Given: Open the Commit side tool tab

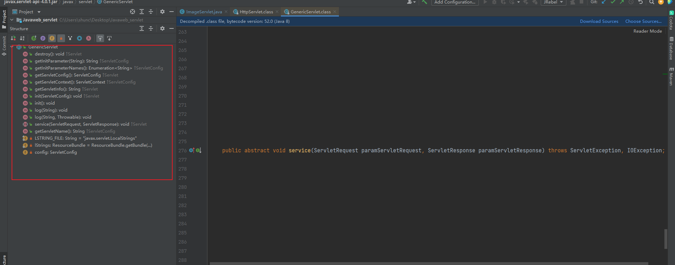Looking at the screenshot, I should click(x=4, y=46).
